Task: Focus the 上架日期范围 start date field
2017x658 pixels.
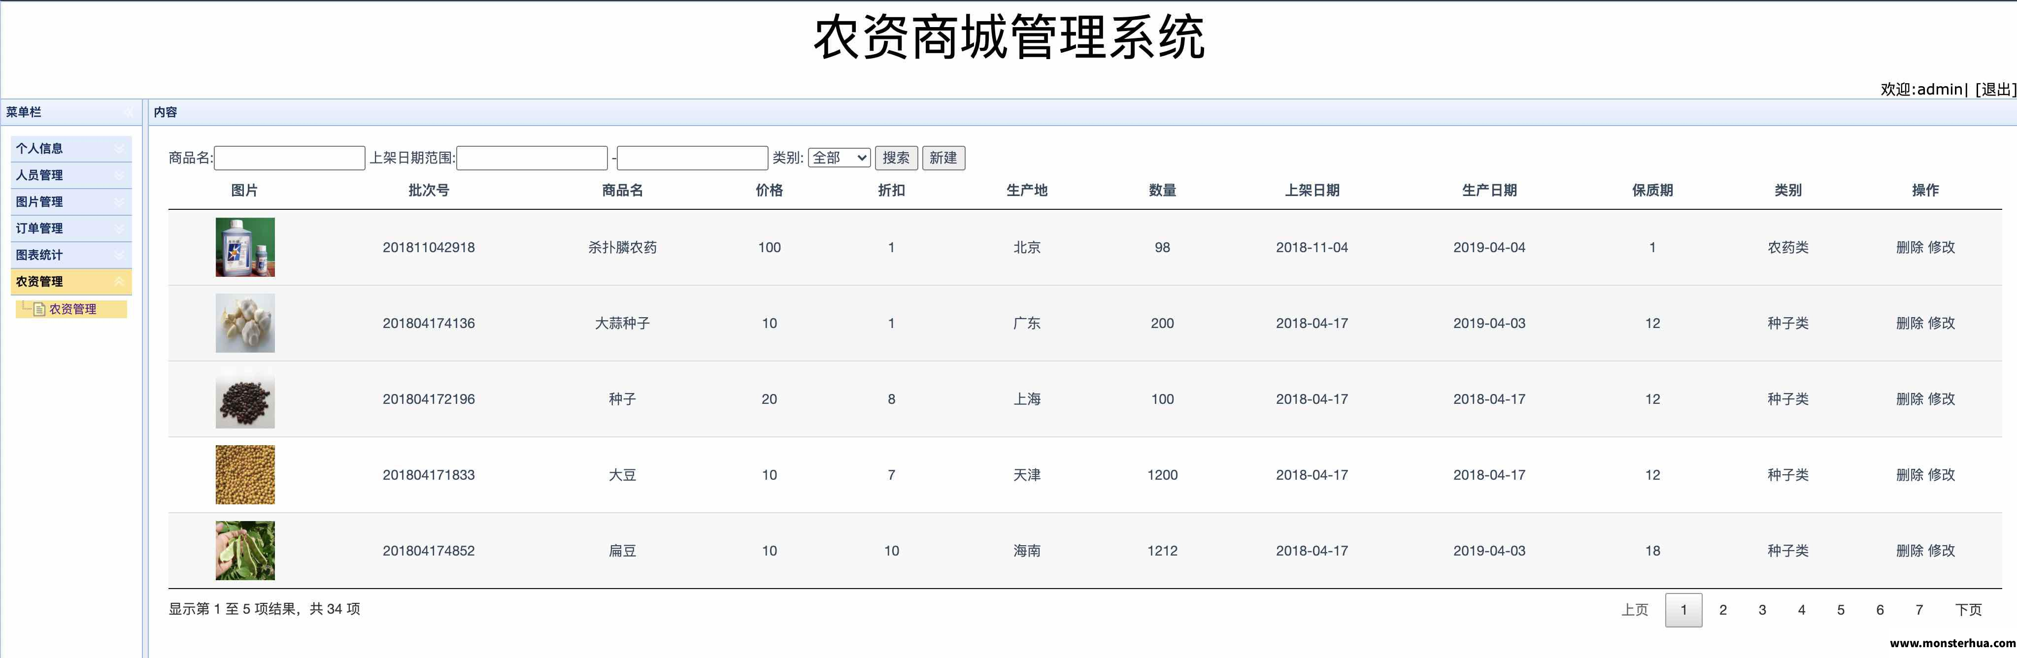Action: [532, 158]
